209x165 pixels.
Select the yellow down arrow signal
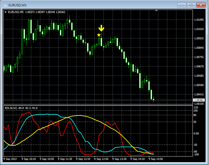101,28
